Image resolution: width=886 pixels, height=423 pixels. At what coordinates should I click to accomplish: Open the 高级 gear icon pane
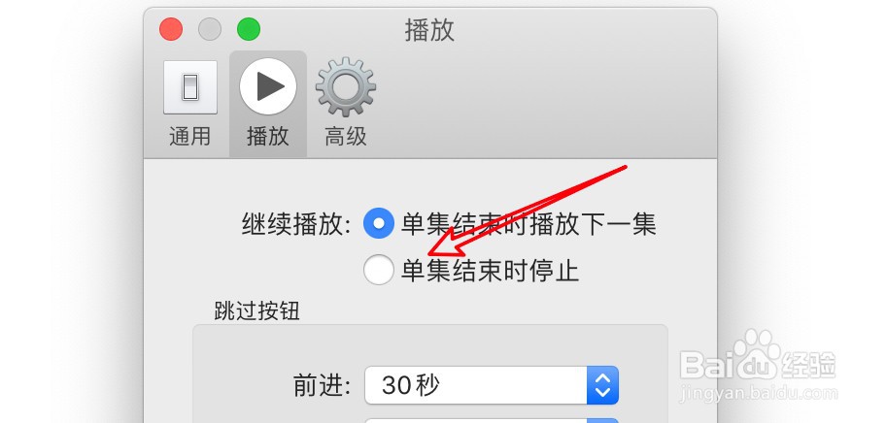(x=346, y=87)
